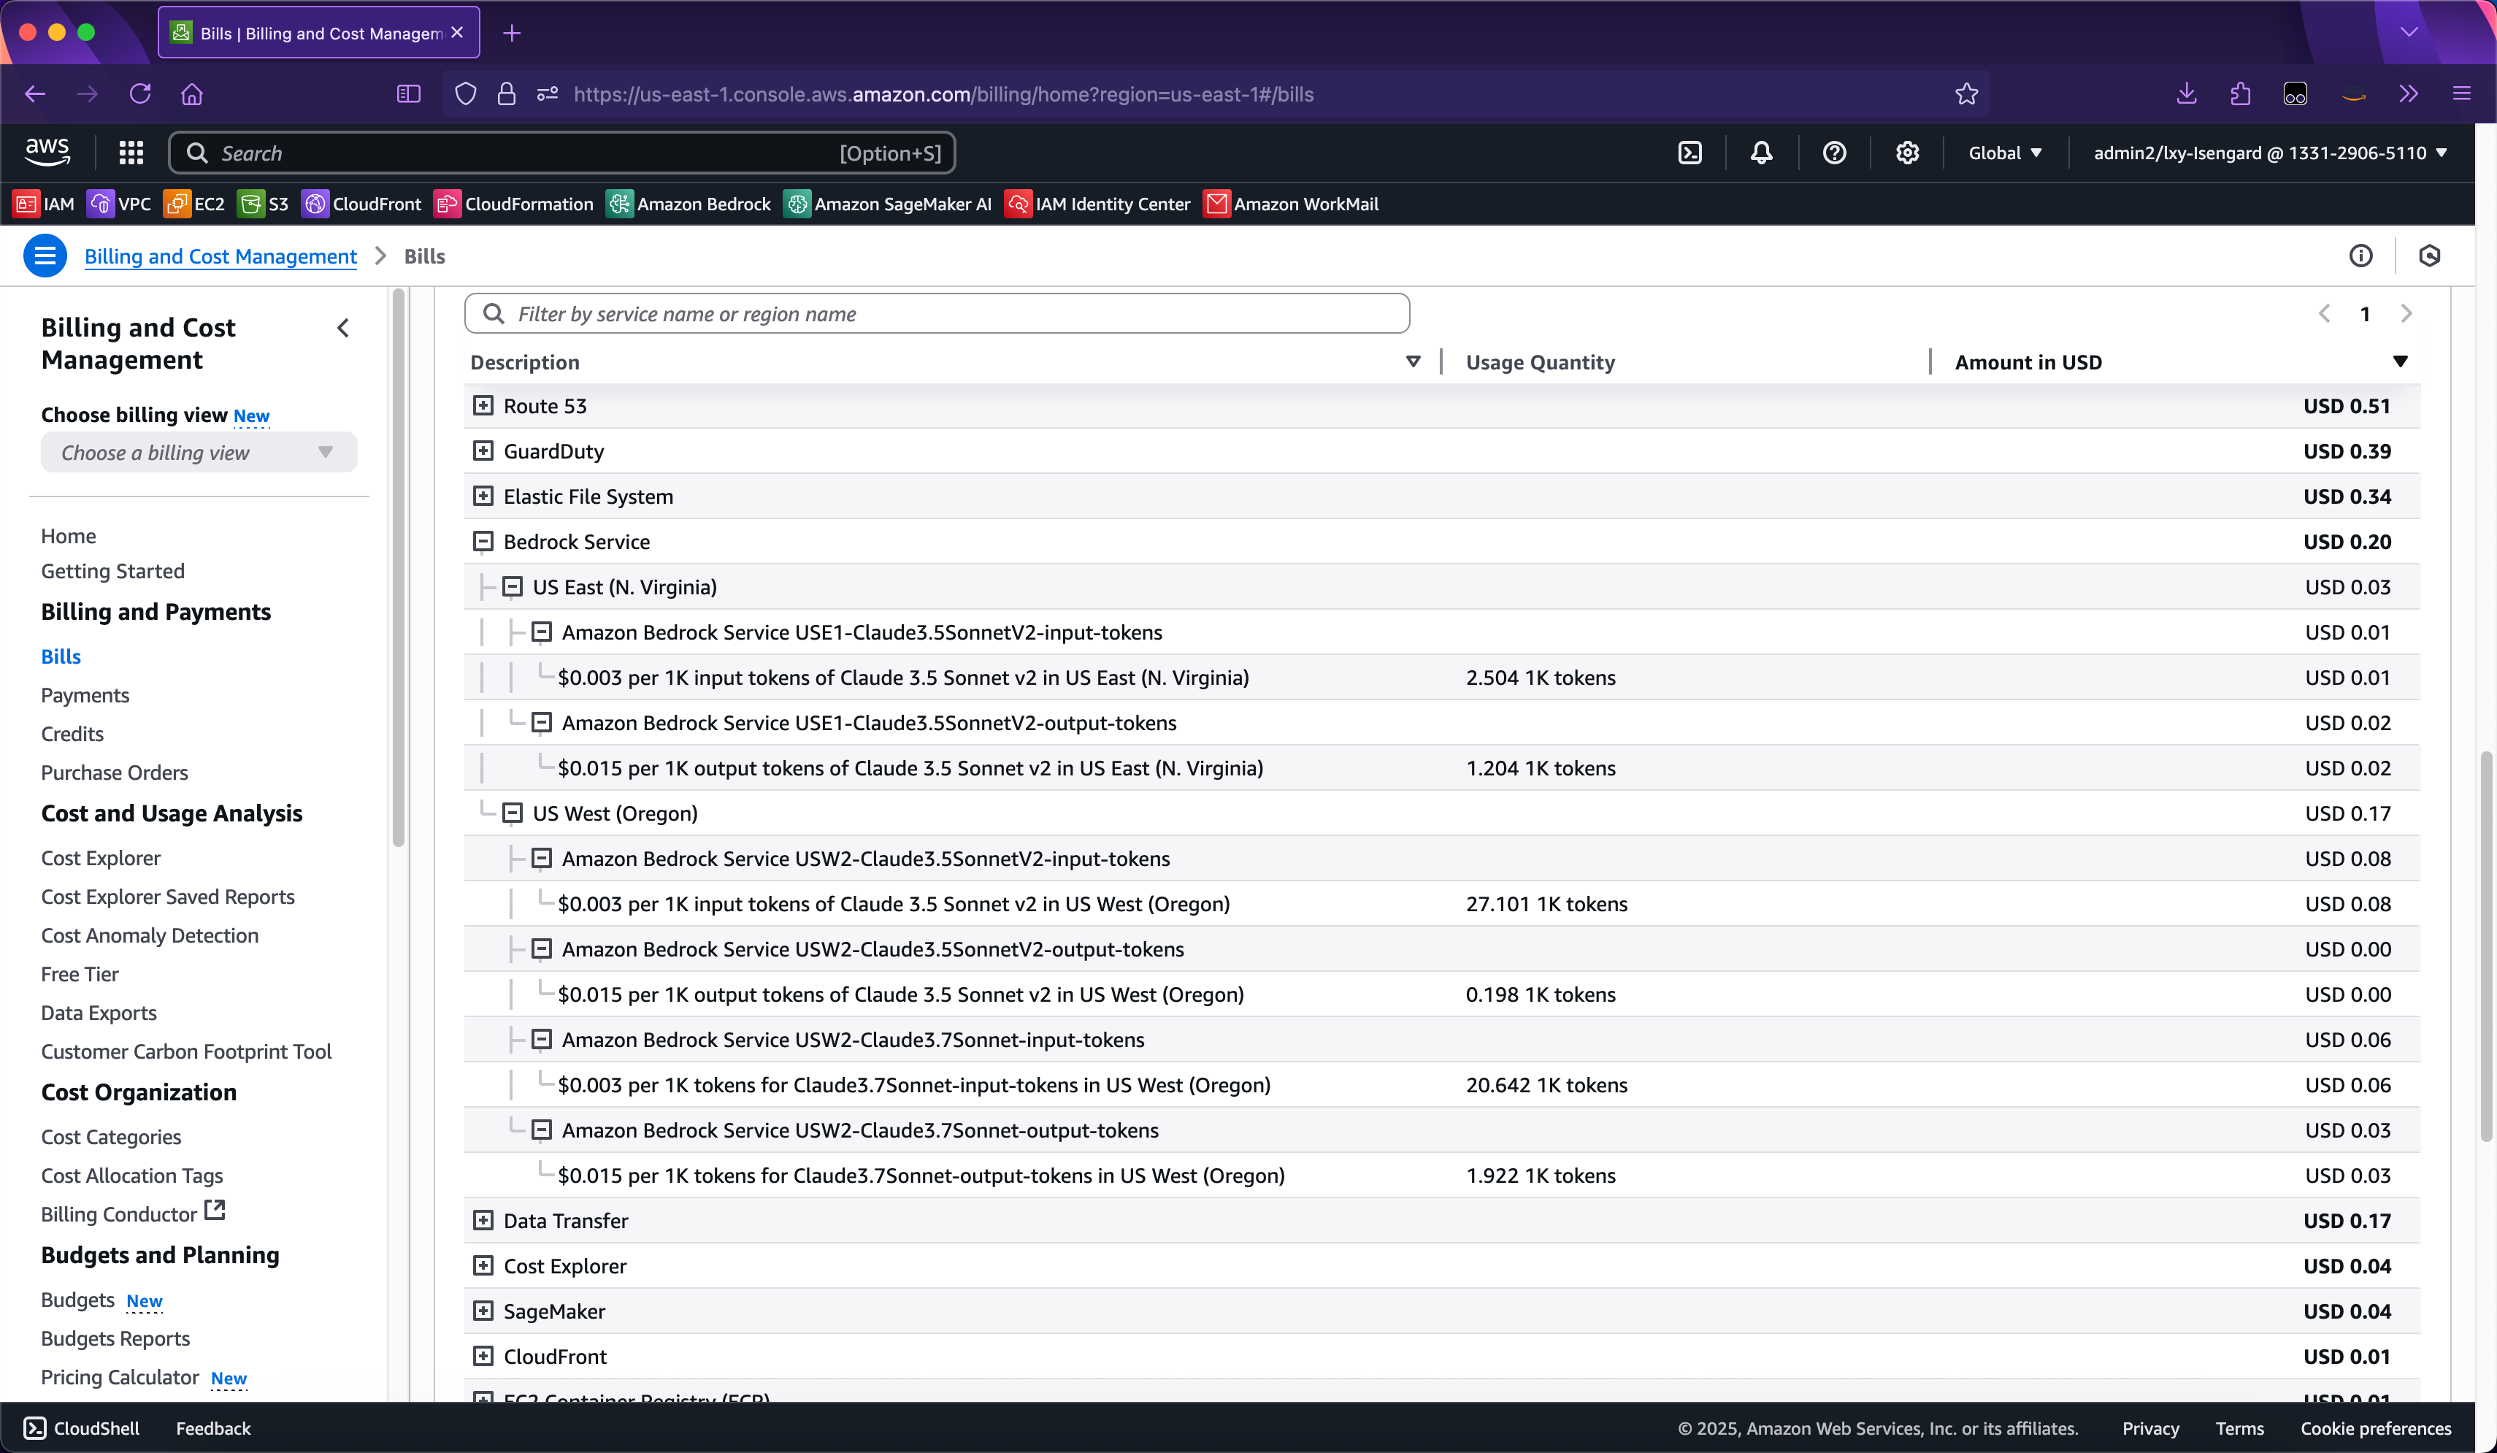Open the admin2 account menu

(x=2270, y=153)
